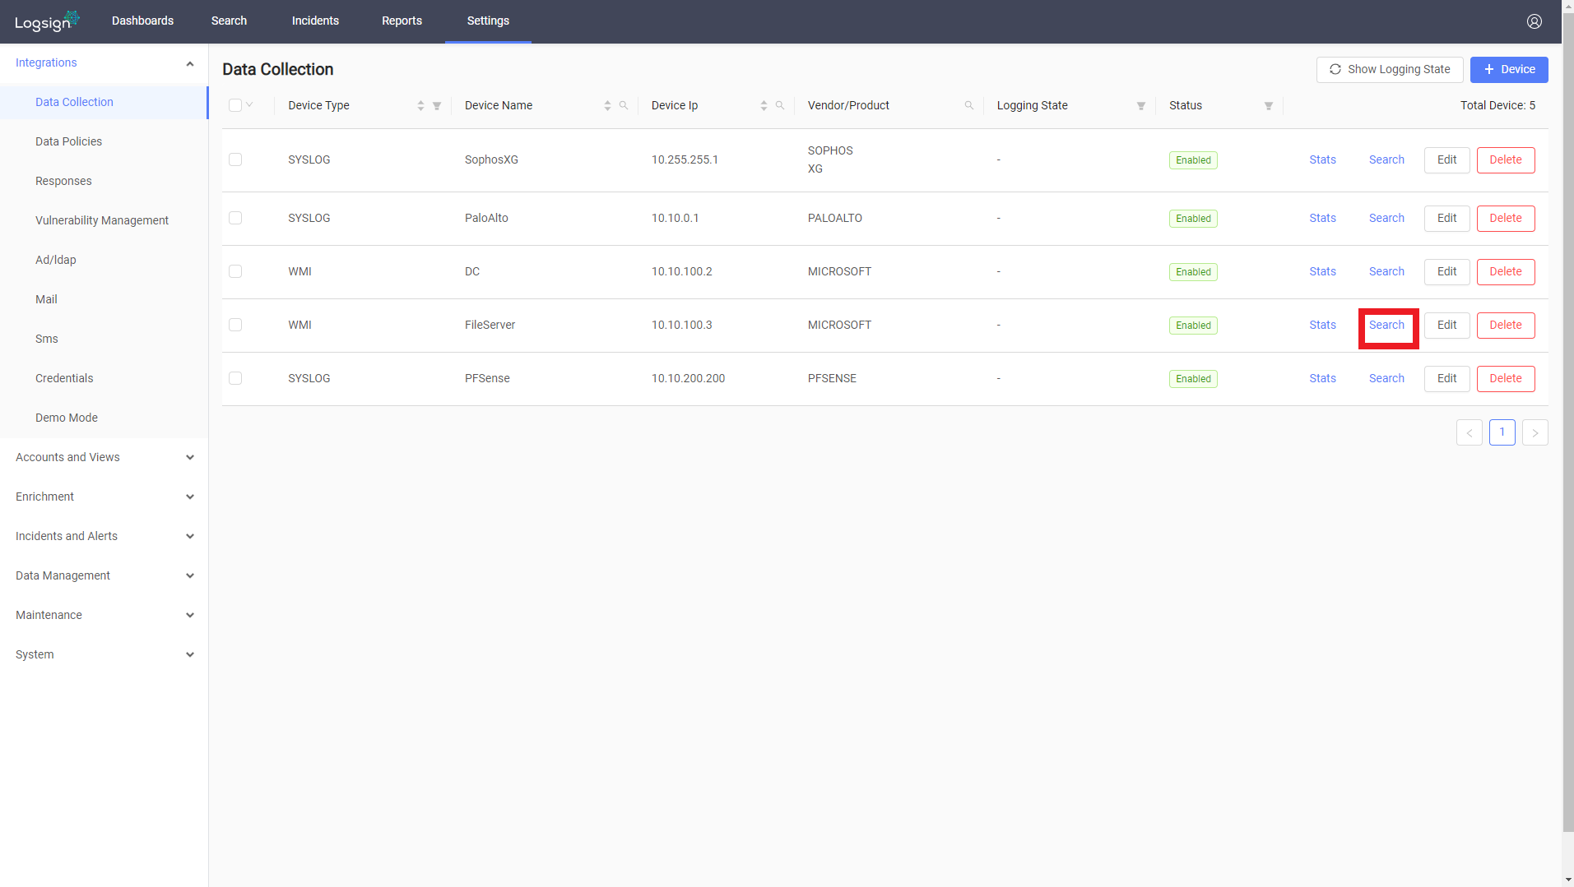Sort by Device Ip column arrows
Screen dimensions: 1574x887
point(764,106)
